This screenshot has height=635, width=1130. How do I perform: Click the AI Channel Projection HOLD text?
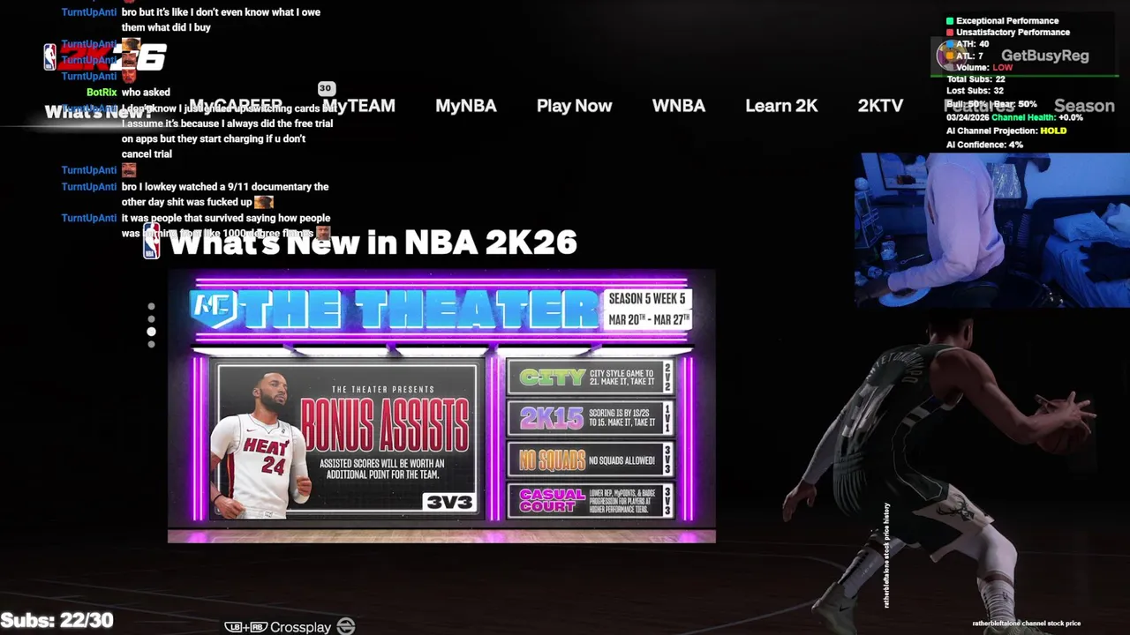(1006, 131)
